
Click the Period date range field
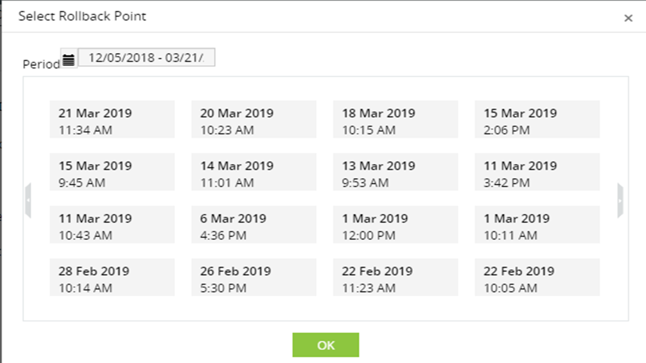coord(146,57)
